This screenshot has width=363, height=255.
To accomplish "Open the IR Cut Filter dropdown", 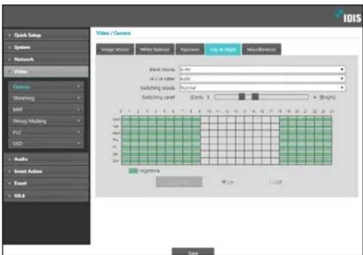I will point(263,79).
